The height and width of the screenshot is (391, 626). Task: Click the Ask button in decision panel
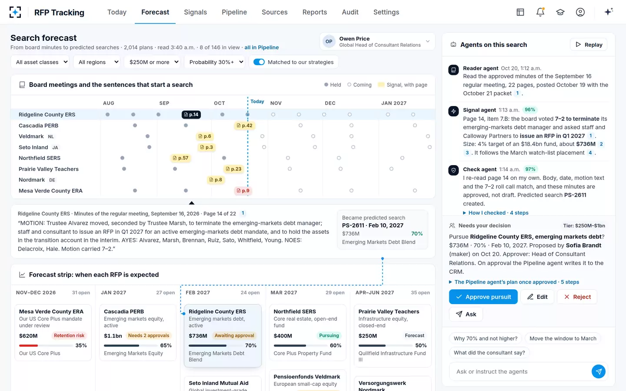pos(466,314)
